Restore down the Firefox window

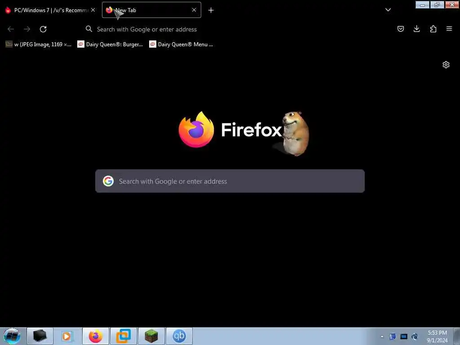click(437, 4)
